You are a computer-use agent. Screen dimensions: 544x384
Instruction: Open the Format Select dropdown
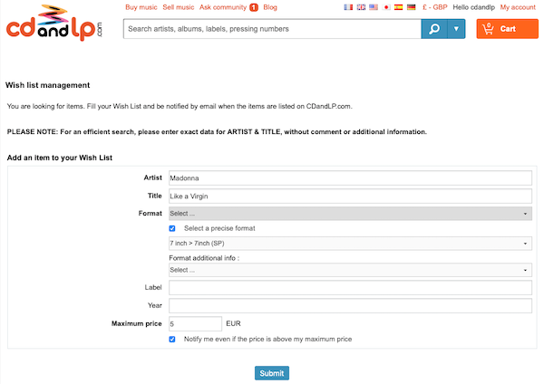click(350, 214)
